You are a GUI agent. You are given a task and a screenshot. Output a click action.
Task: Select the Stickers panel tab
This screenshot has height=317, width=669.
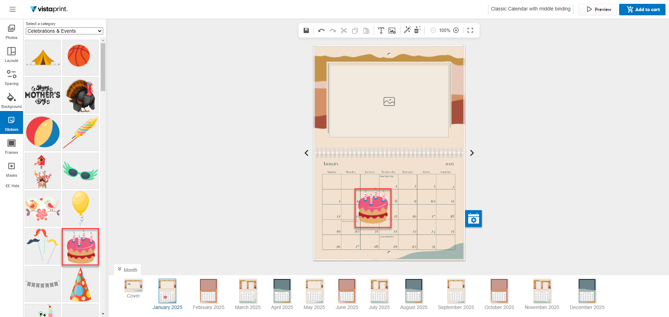click(x=12, y=123)
